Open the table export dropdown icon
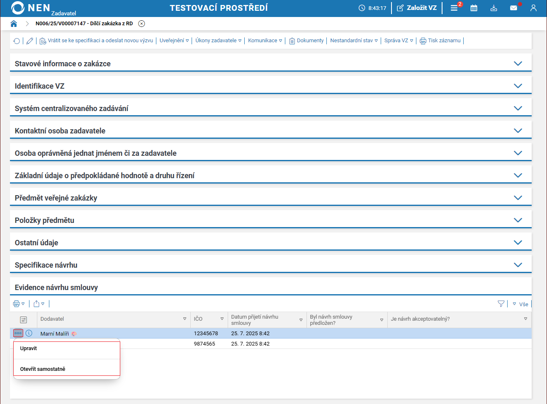The height and width of the screenshot is (404, 547). 39,304
